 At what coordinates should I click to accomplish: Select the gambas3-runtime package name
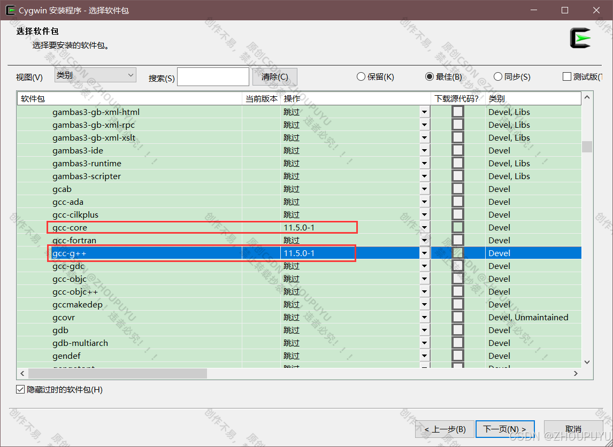[87, 163]
